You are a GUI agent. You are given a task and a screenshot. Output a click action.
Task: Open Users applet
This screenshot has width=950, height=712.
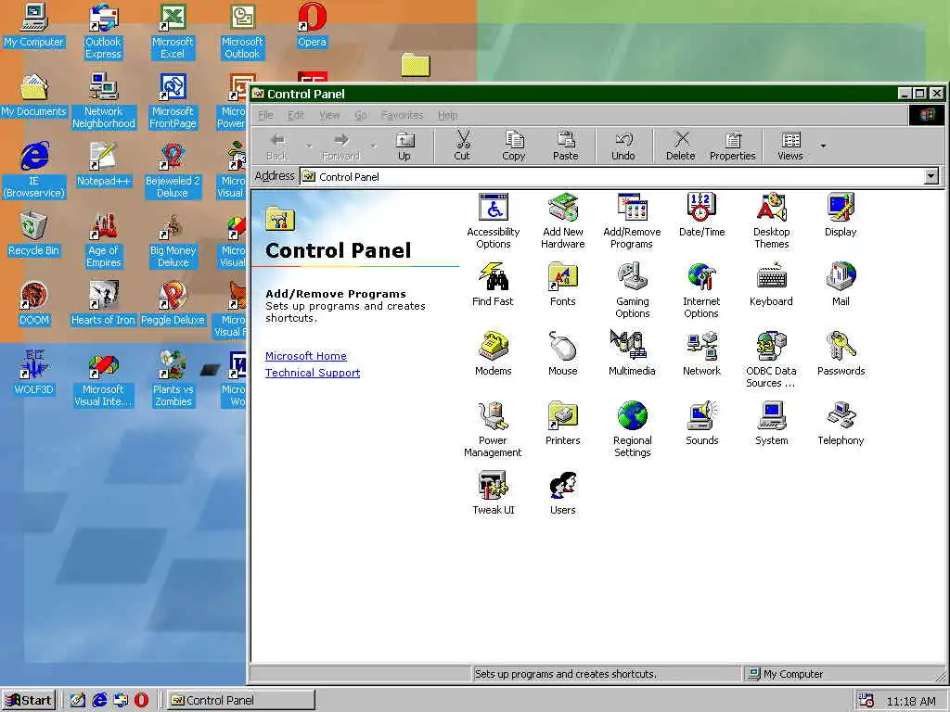point(563,493)
